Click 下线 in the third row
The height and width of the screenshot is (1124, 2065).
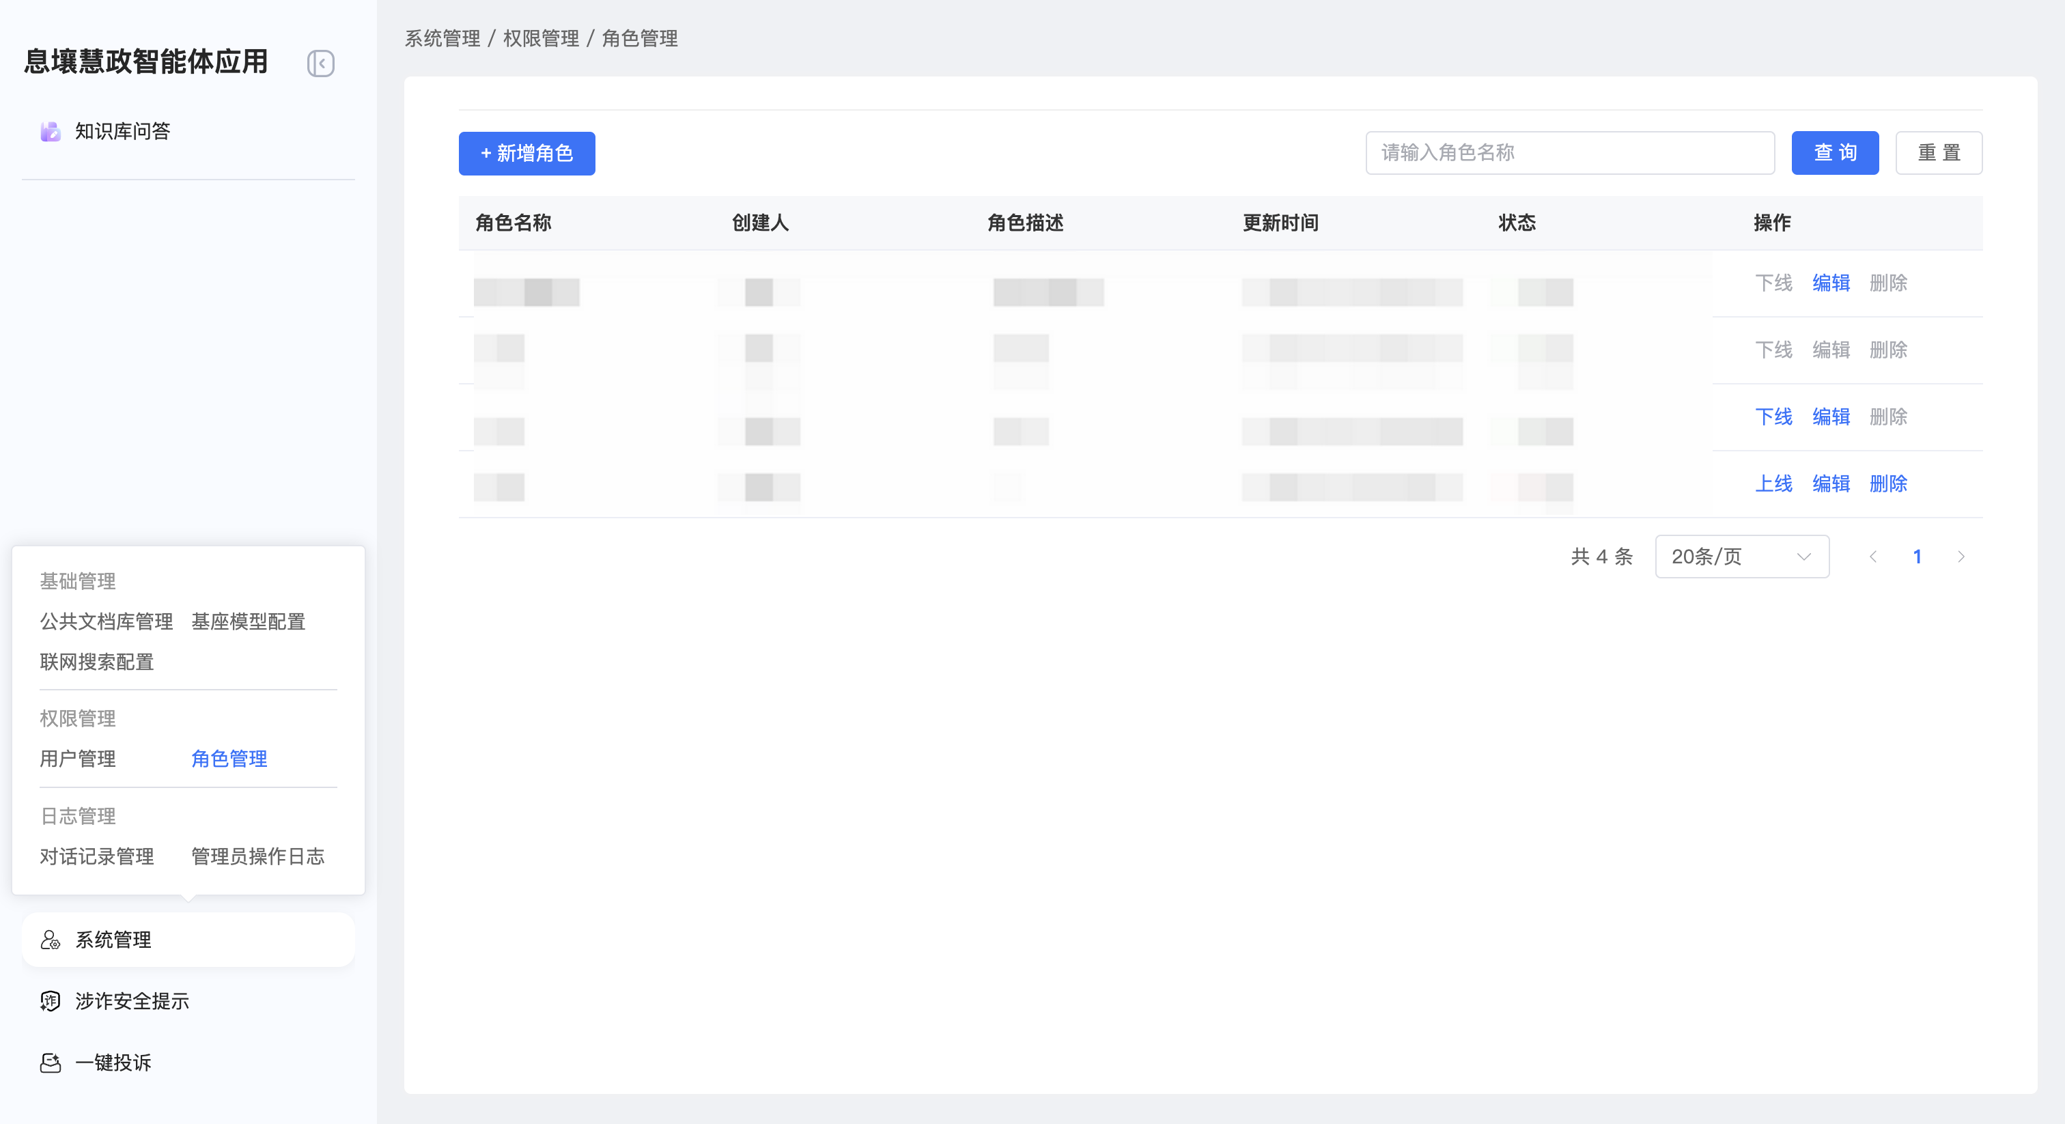point(1773,417)
